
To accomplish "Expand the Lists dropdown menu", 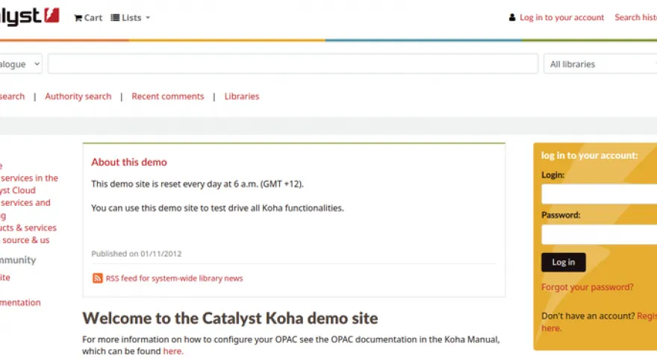I will [x=131, y=18].
